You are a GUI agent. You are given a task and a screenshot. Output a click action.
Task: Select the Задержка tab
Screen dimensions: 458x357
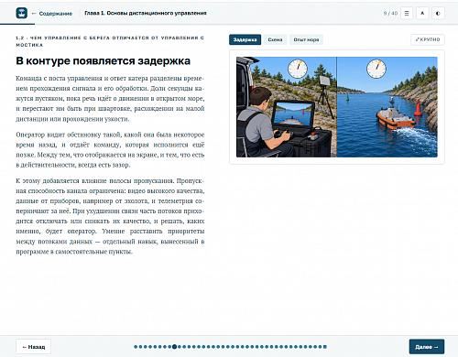(245, 39)
